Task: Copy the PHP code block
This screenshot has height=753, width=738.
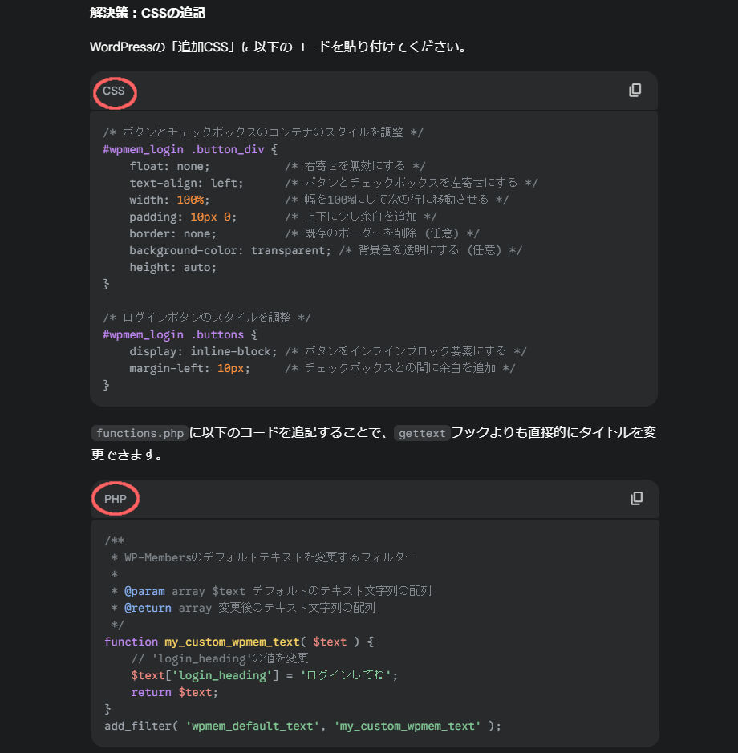Action: coord(636,499)
